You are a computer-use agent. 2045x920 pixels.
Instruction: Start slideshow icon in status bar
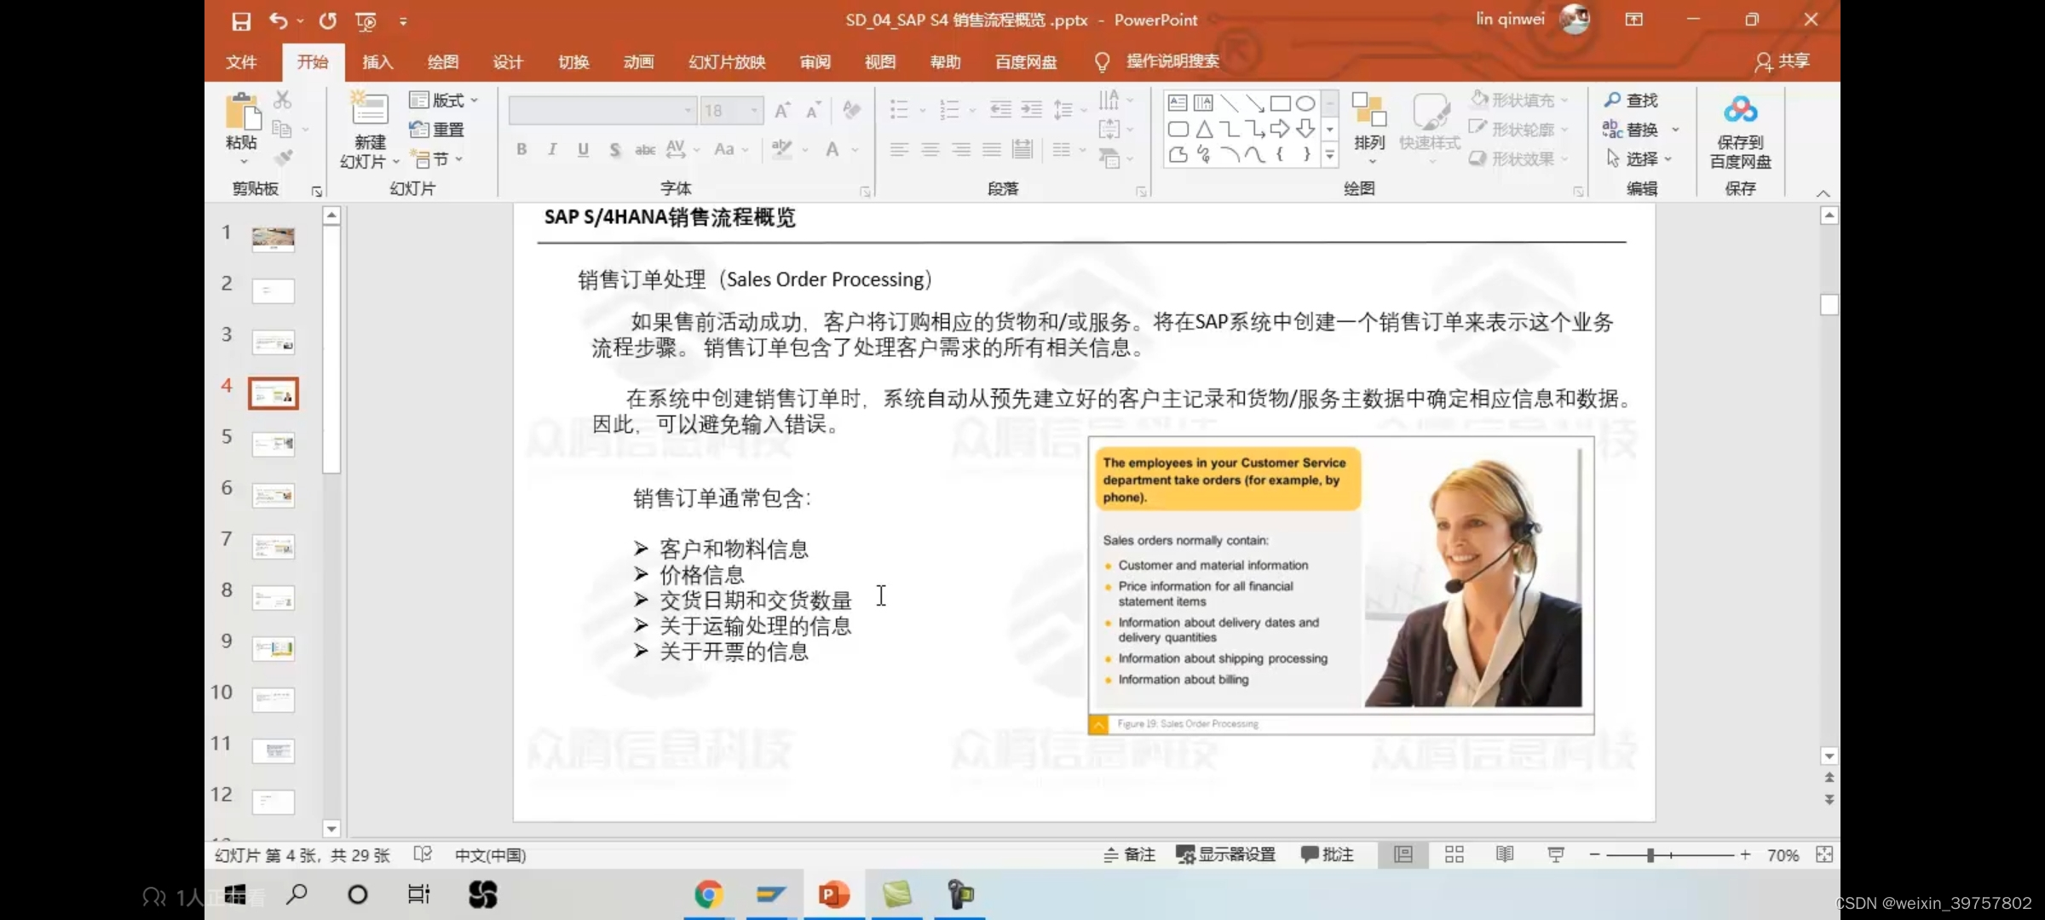click(1556, 854)
